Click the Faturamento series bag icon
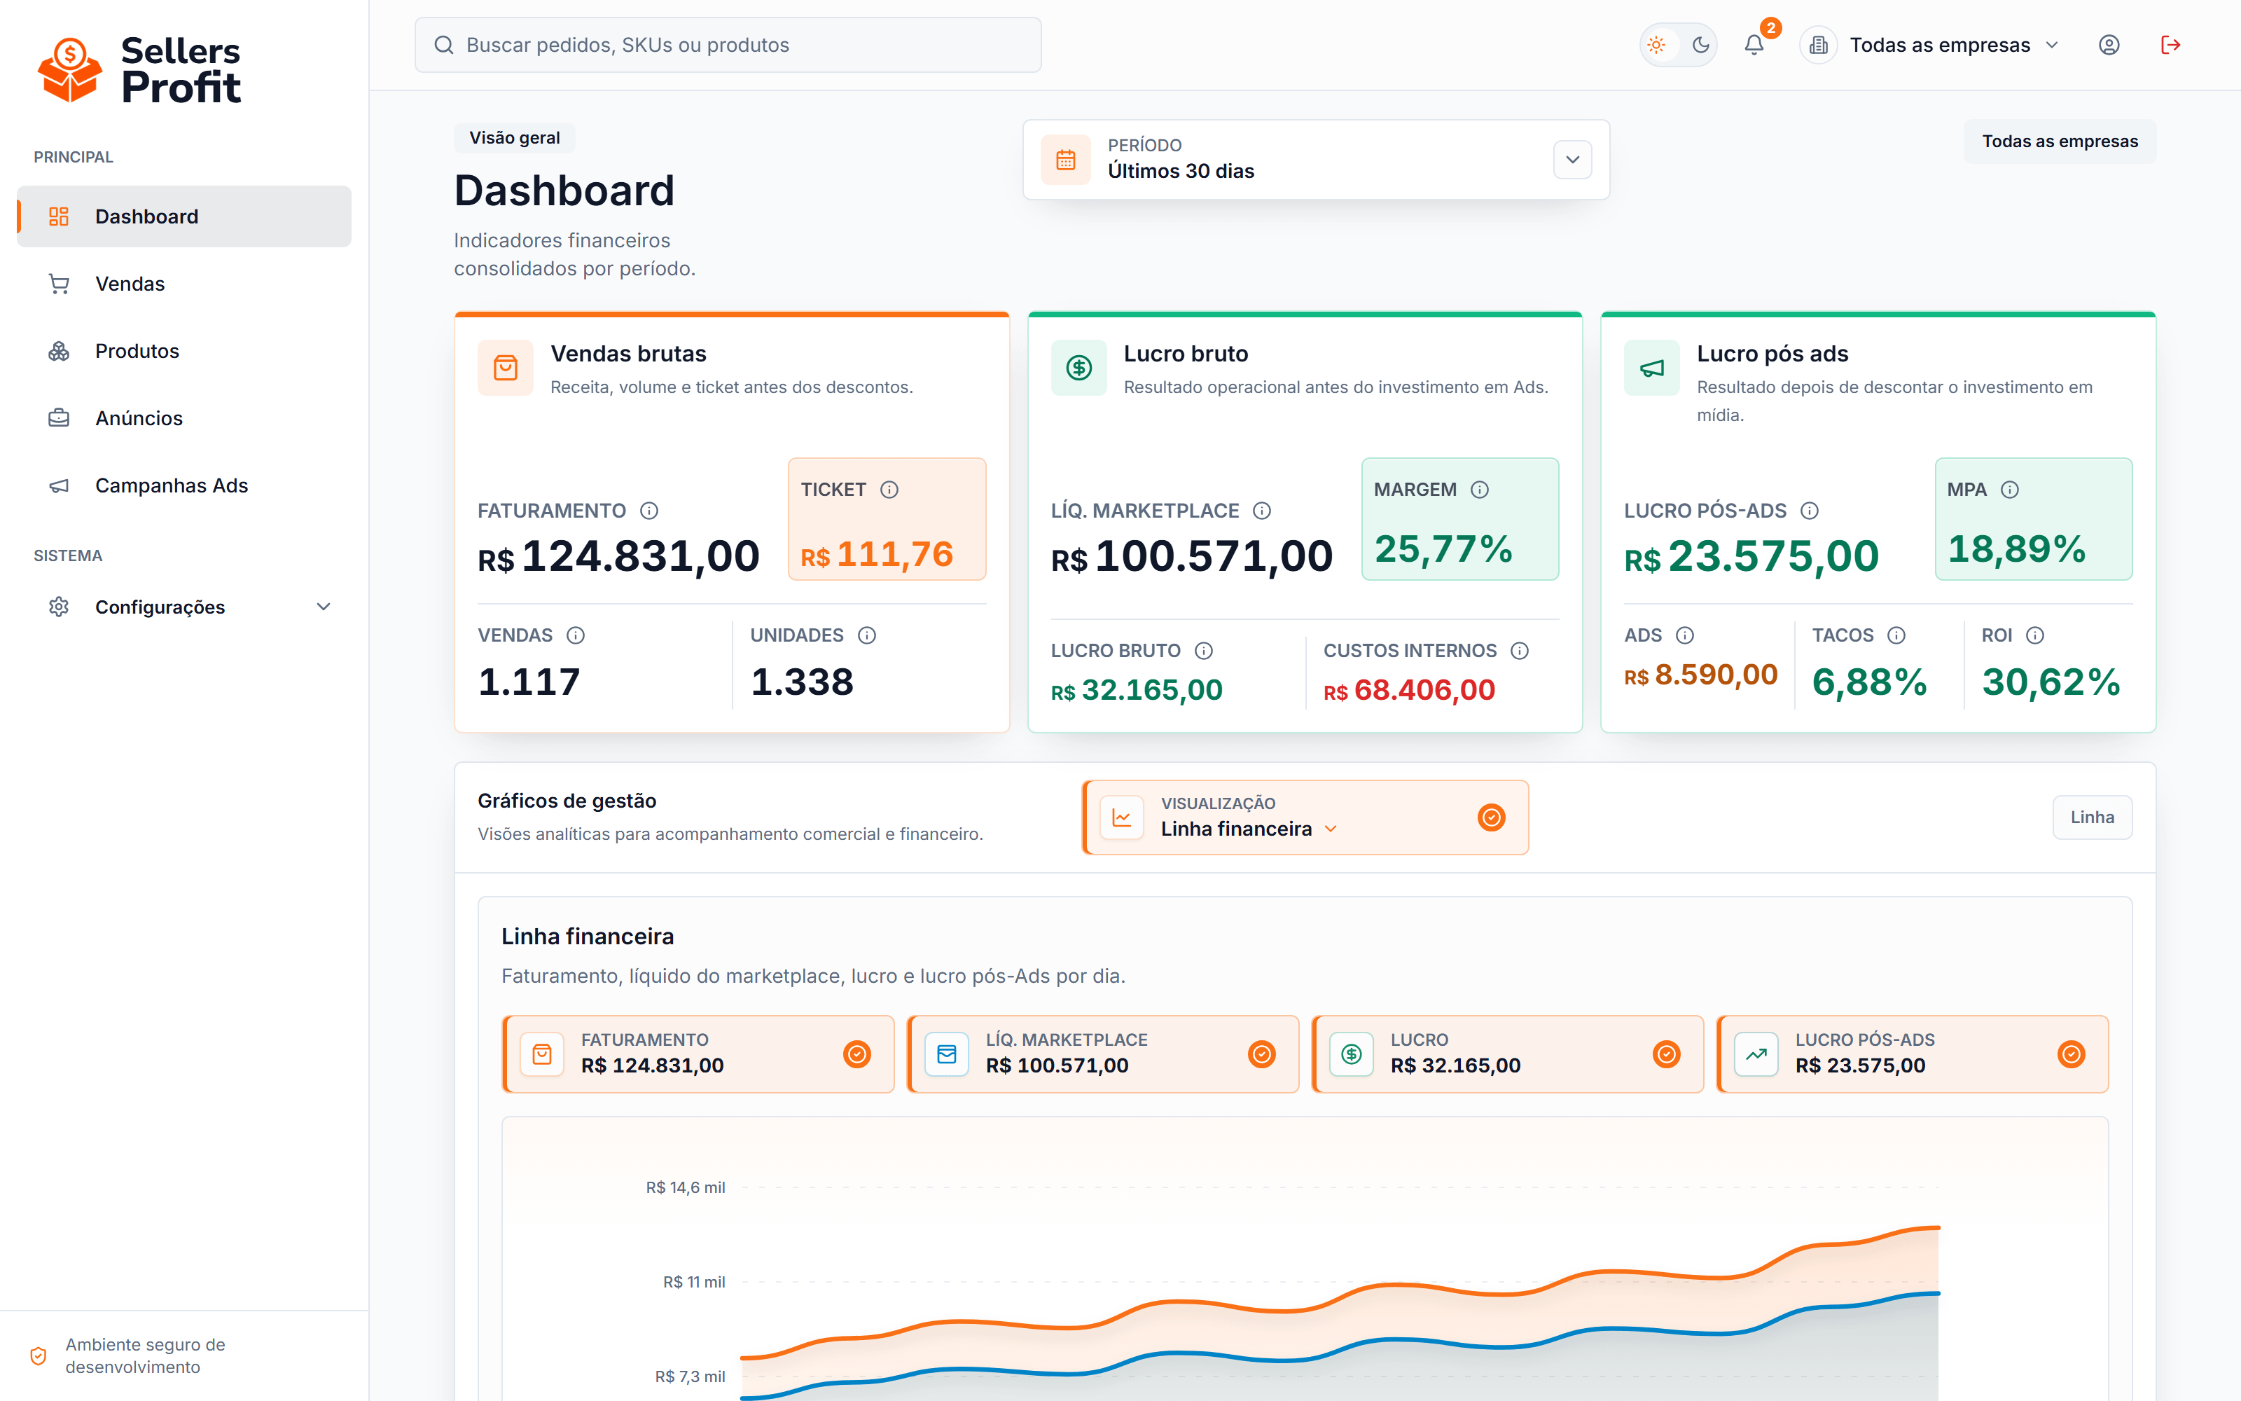Screen dimensions: 2241x1401 [x=542, y=1054]
